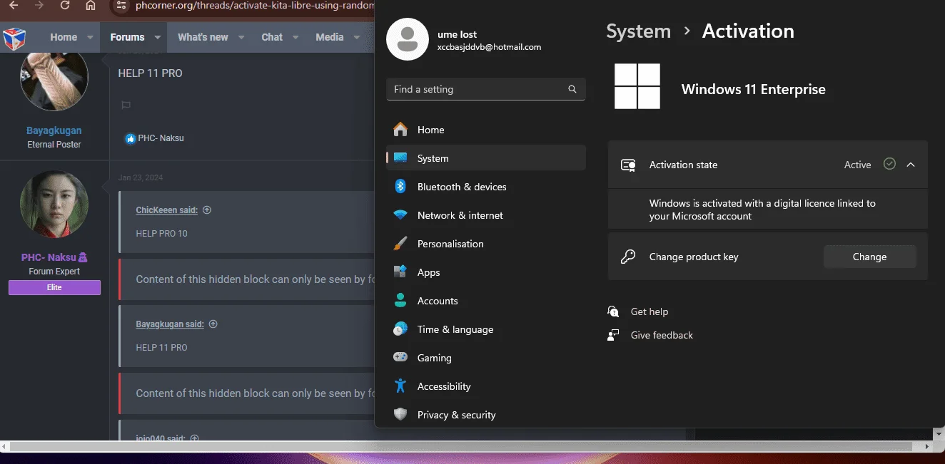945x464 pixels.
Task: Open Home in Settings sidebar
Action: pyautogui.click(x=486, y=130)
